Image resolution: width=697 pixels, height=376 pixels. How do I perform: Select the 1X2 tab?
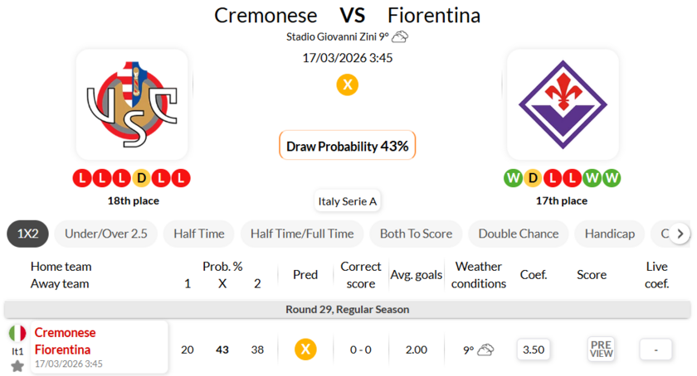pos(27,234)
